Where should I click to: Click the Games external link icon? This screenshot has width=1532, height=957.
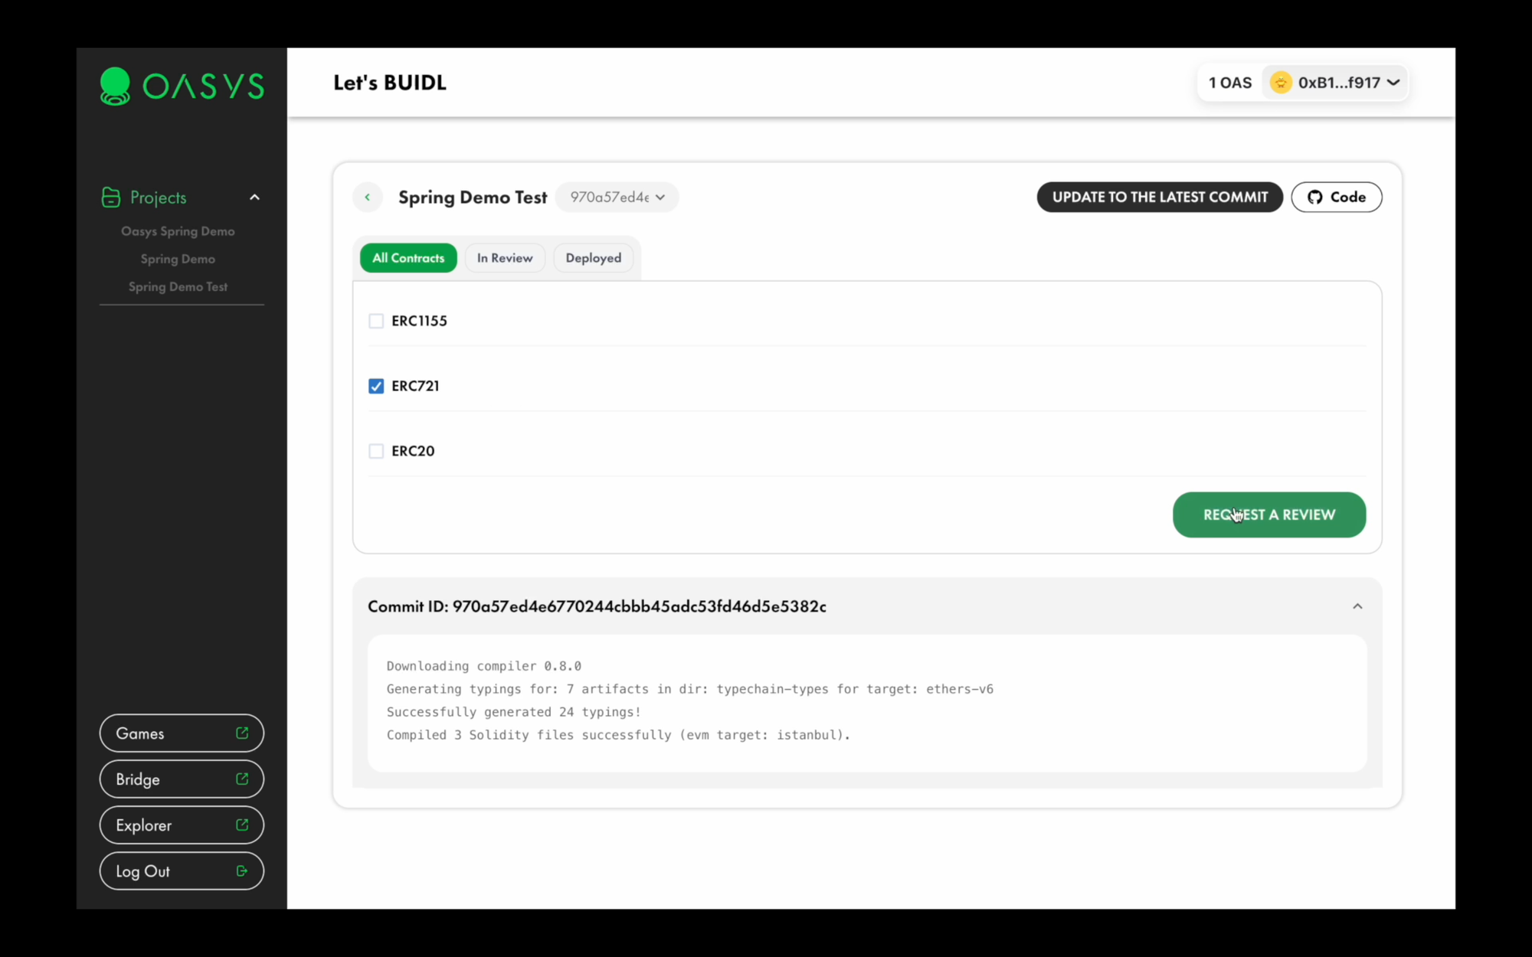coord(241,733)
